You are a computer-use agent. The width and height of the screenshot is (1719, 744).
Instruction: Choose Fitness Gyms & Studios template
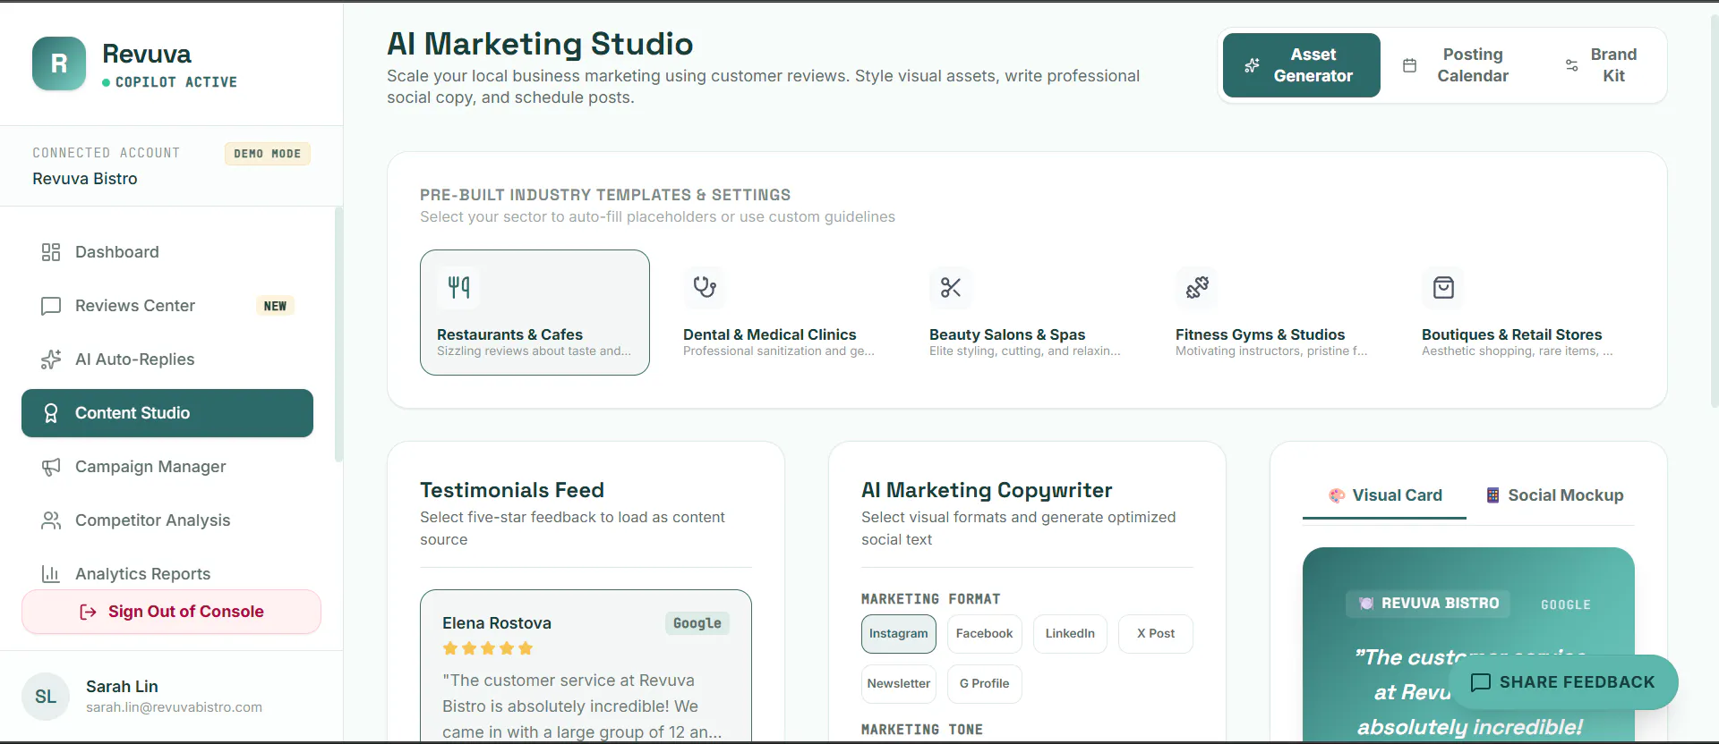1273,312
